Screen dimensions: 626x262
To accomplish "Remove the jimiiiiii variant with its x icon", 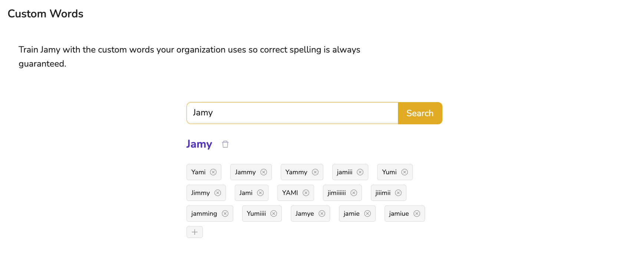I will coord(354,193).
